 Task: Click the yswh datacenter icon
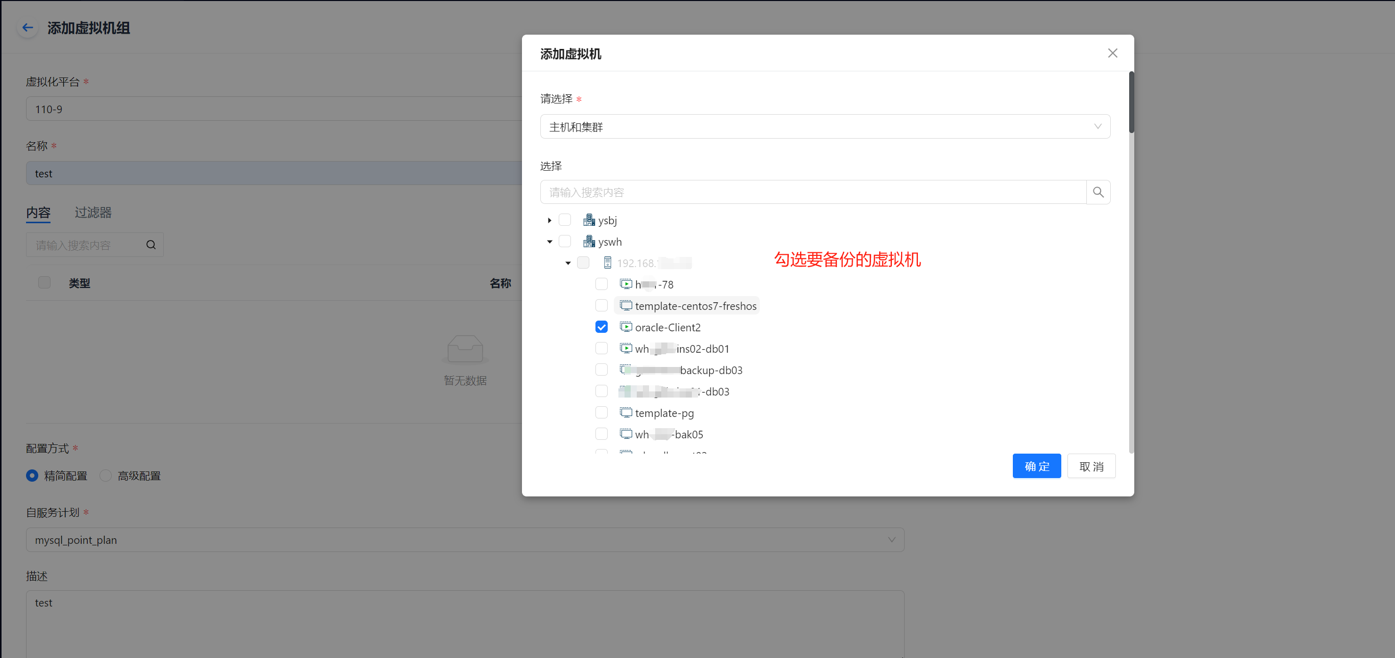coord(589,242)
